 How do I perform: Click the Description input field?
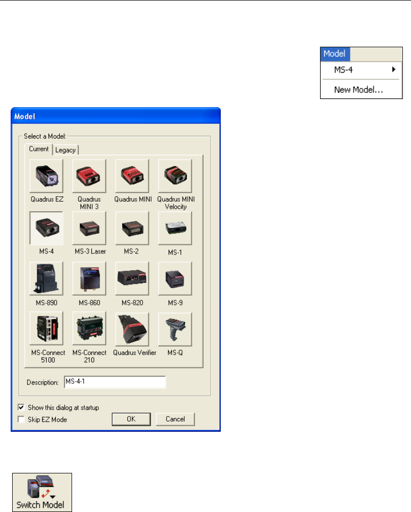[x=115, y=382]
